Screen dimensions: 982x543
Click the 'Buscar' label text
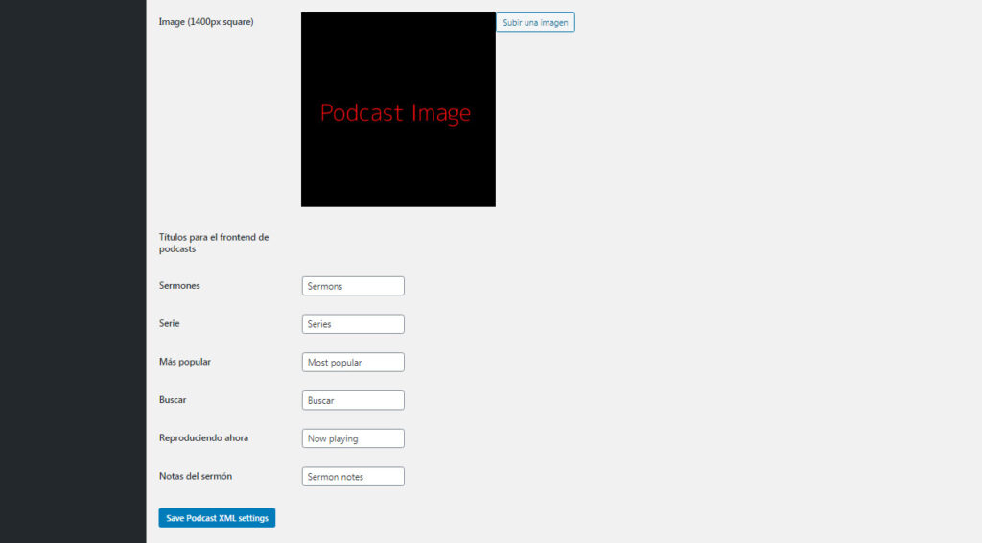(173, 400)
